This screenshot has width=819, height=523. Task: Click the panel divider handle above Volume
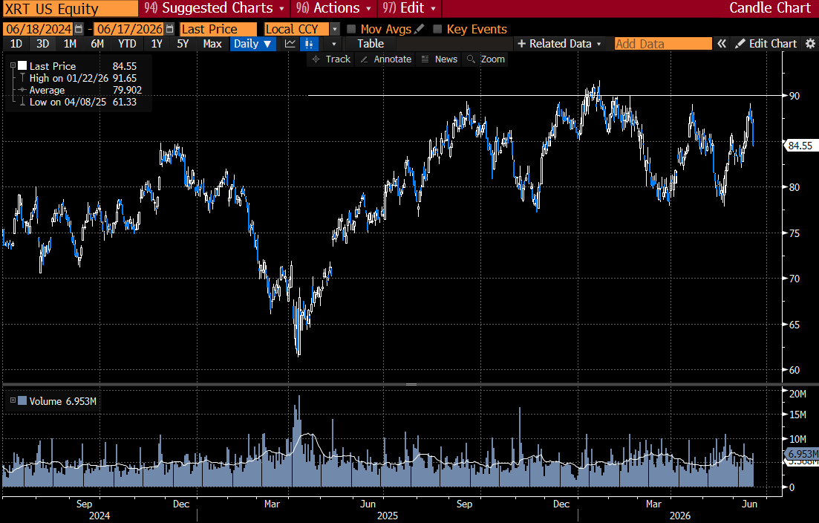pos(411,385)
